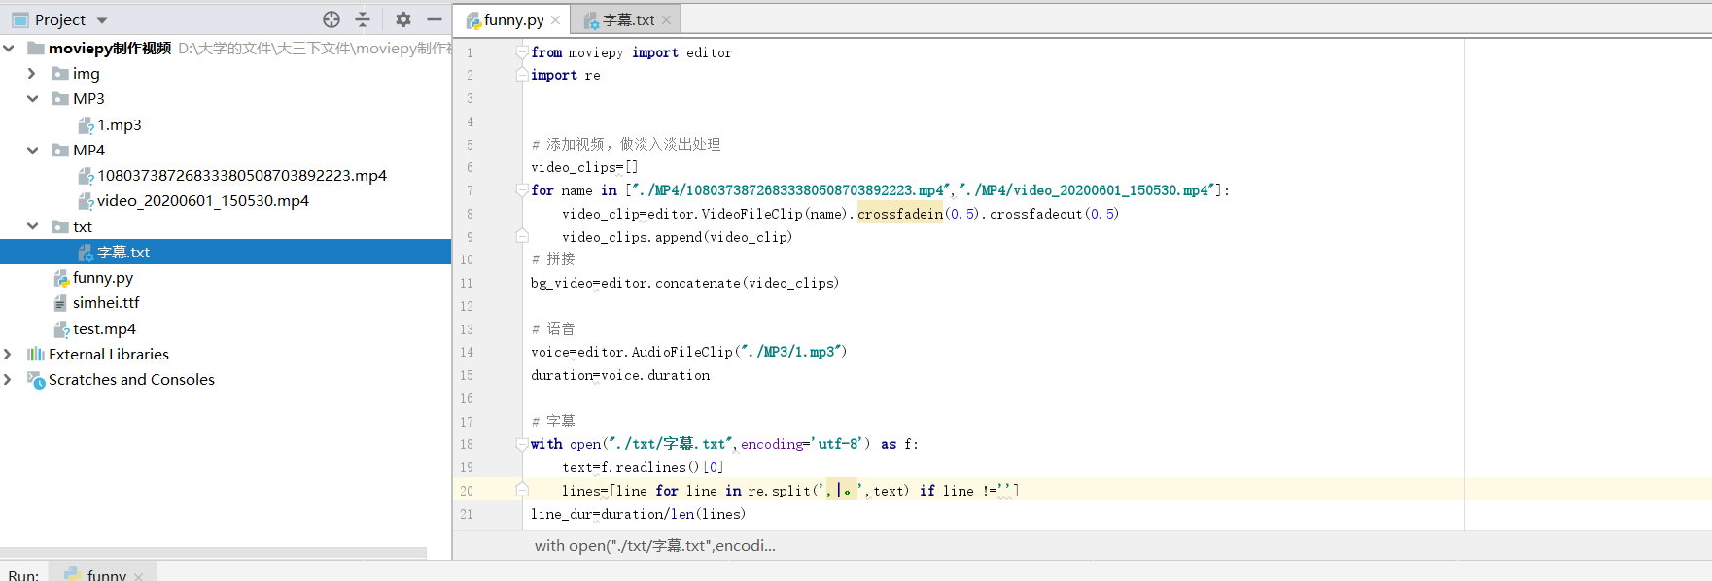Click the simhei.ttf file icon
This screenshot has width=1712, height=581.
click(60, 303)
